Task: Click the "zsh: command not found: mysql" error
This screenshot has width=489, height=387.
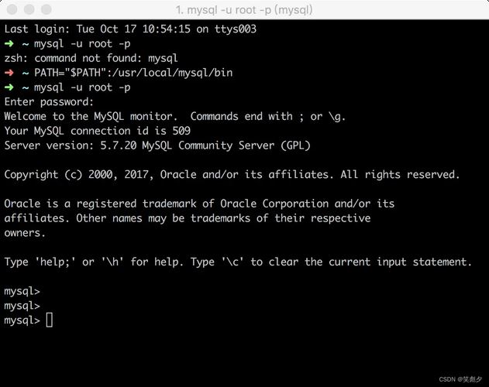Action: (91, 58)
